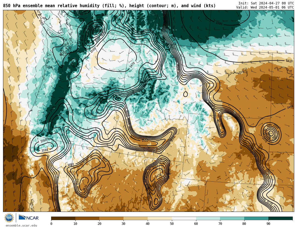Click the colorbar tick label 20
Screen dimensions: 297x229
pyautogui.click(x=100, y=224)
